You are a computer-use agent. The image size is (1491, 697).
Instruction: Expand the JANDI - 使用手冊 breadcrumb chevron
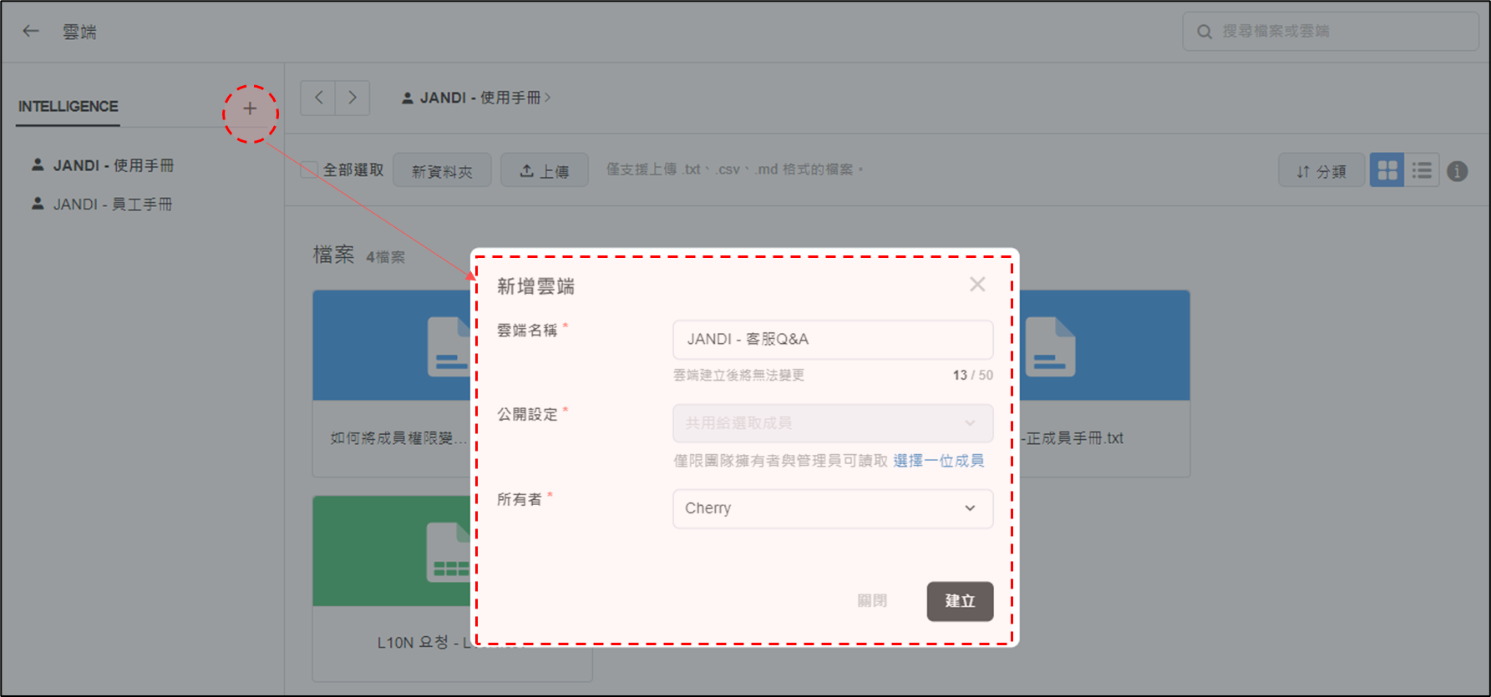[x=548, y=98]
